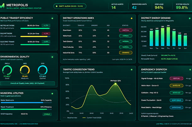Image resolution: width=192 pixels, height=127 pixels.
Task: Click Electric Trams +0.8% change badge
Action: click(46, 42)
